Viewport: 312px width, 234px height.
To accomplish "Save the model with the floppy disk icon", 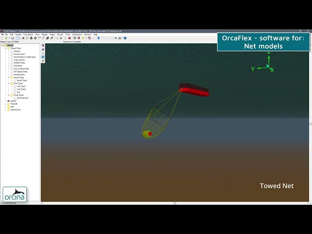I will click(12, 38).
